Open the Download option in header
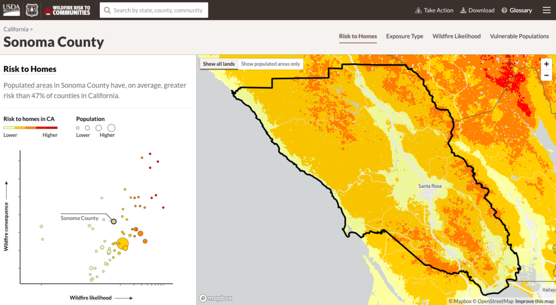 pyautogui.click(x=477, y=10)
